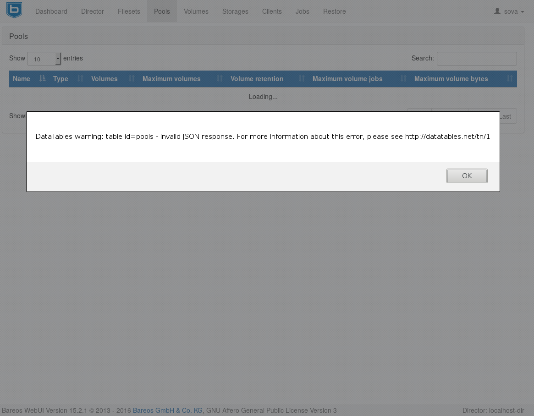Open the Dashboard tab
Viewport: 534px width, 416px height.
tap(51, 11)
